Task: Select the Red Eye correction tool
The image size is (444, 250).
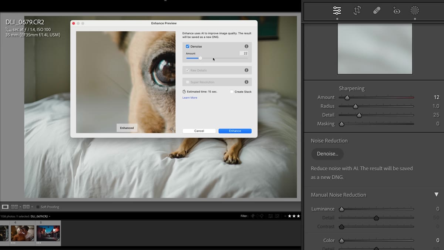Action: pos(396,11)
